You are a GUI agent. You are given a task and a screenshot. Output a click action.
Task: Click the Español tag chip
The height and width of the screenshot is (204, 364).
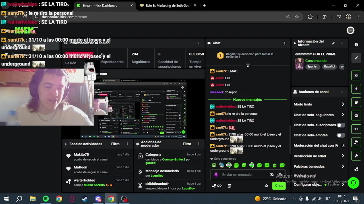coord(330,67)
